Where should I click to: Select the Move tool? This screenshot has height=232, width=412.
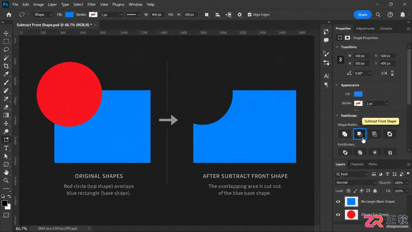pos(6,33)
